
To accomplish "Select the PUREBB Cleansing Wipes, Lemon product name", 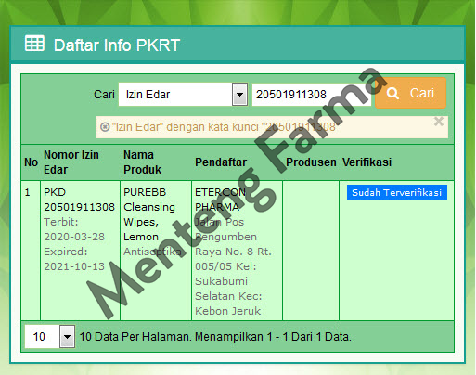I will point(149,214).
